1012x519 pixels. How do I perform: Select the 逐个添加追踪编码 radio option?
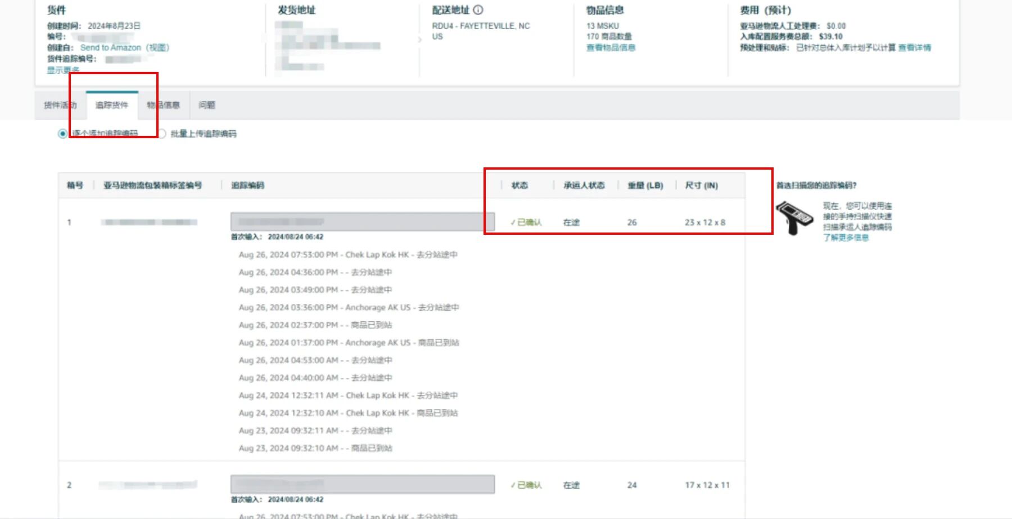62,134
